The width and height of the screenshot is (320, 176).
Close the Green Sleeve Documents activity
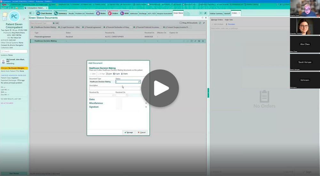[x=206, y=18]
